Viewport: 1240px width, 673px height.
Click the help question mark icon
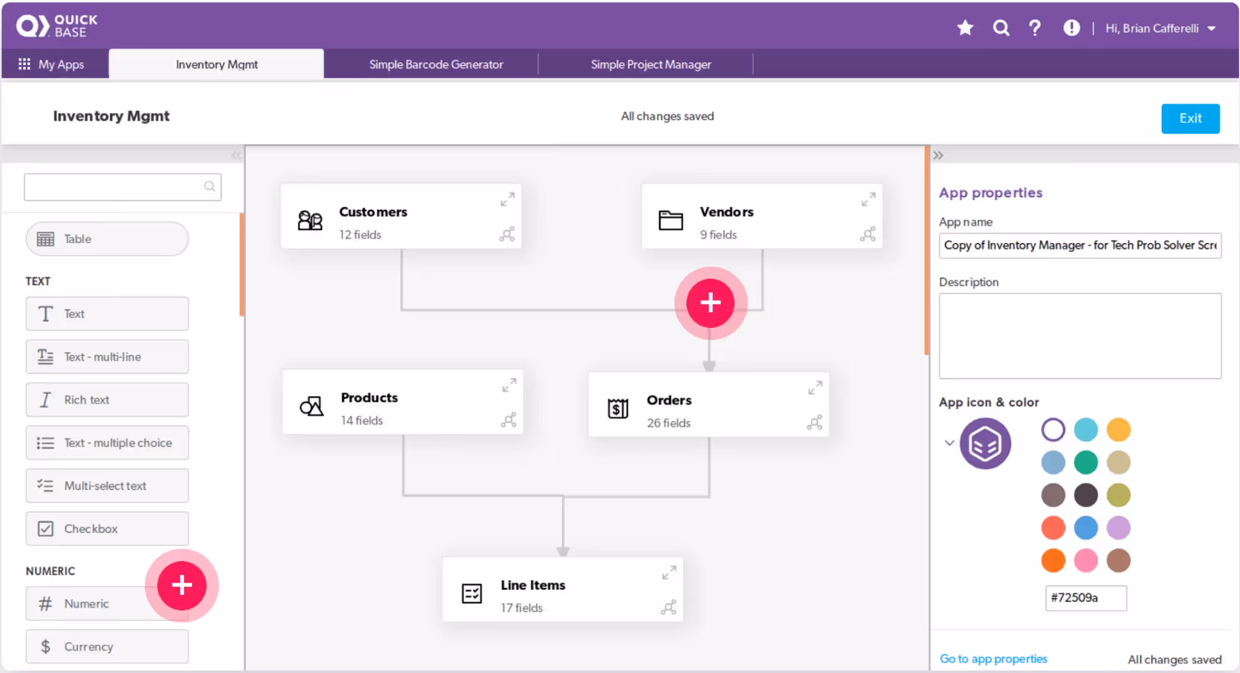(x=1034, y=27)
